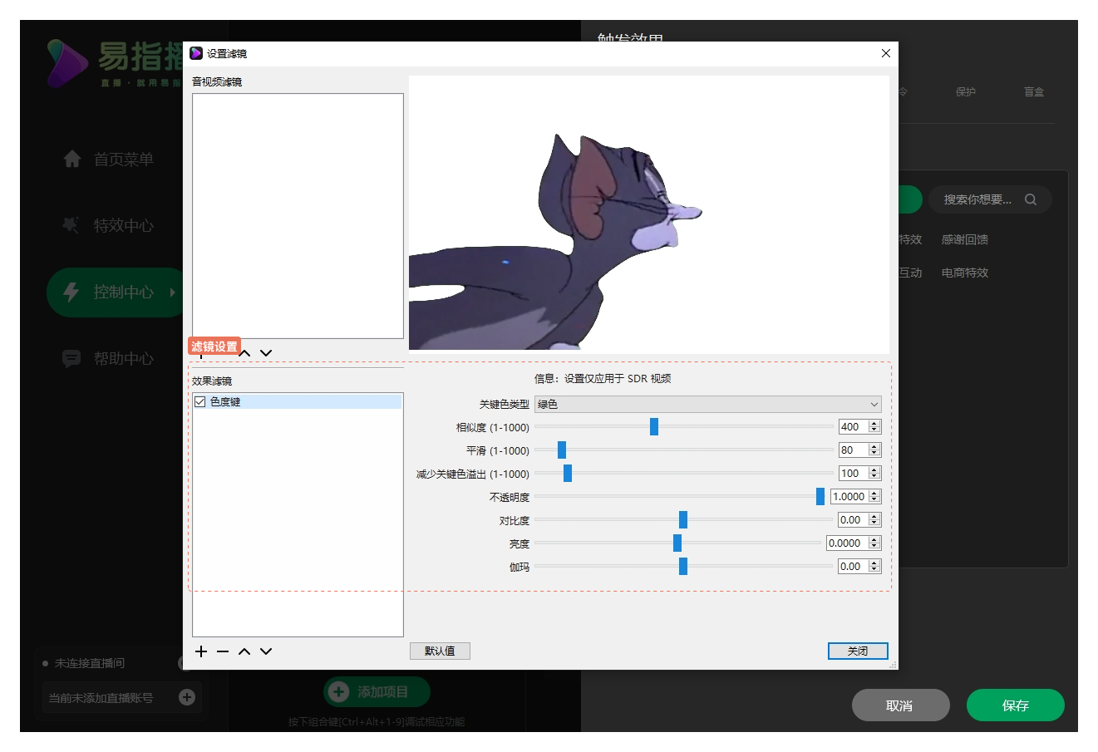The width and height of the screenshot is (1098, 752).
Task: Select 感谢回馈 category
Action: (965, 239)
